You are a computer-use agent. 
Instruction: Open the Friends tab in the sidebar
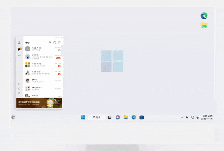(x=19, y=43)
